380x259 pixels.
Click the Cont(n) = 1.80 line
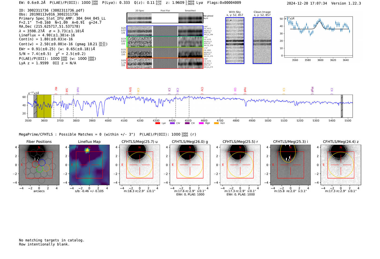click(46, 39)
